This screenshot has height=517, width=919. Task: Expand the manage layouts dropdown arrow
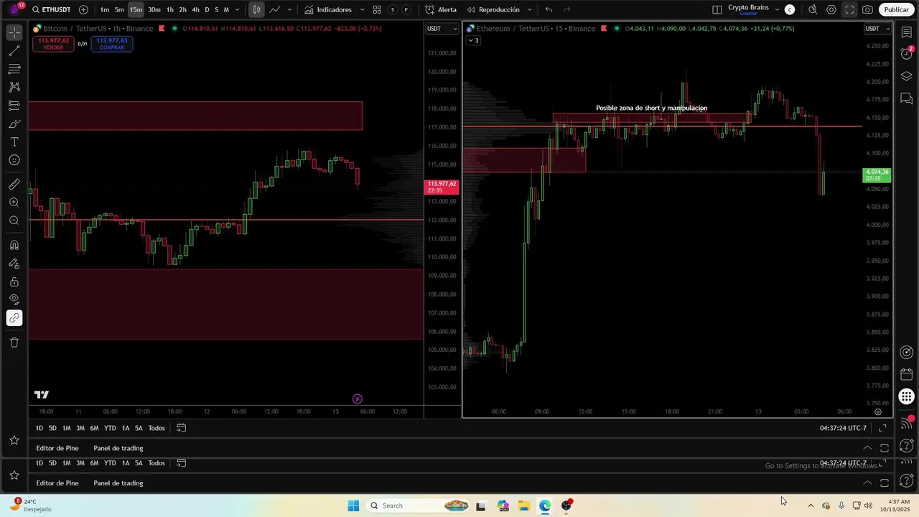point(777,9)
